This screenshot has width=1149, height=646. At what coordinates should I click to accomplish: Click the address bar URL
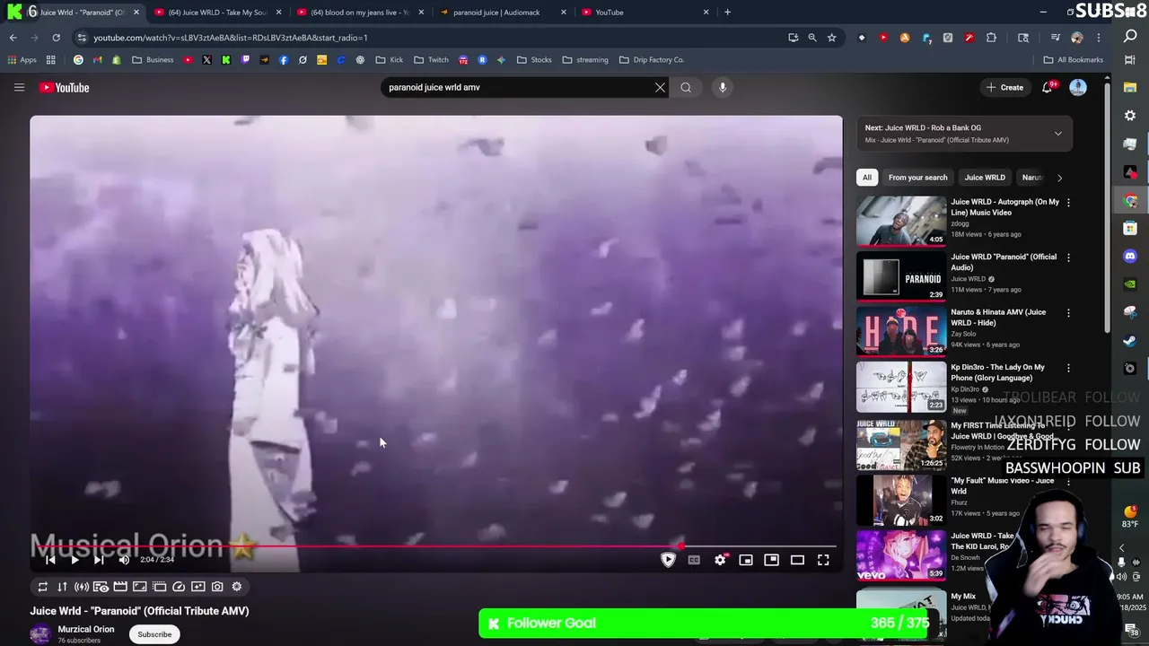[231, 38]
